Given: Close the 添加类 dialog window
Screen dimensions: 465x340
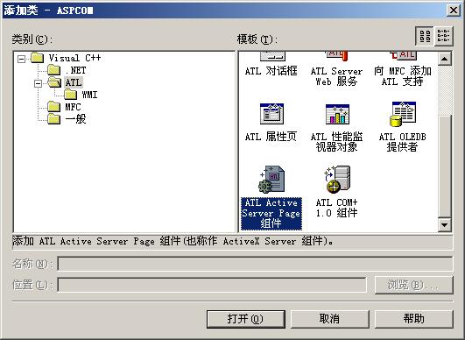Looking at the screenshot, I should tap(453, 11).
